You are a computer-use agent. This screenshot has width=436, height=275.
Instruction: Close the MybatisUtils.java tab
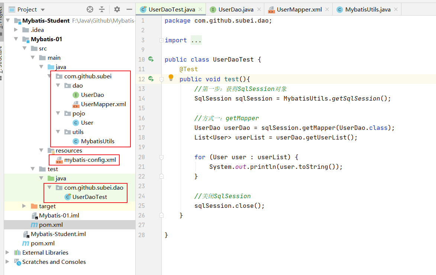tap(396, 9)
